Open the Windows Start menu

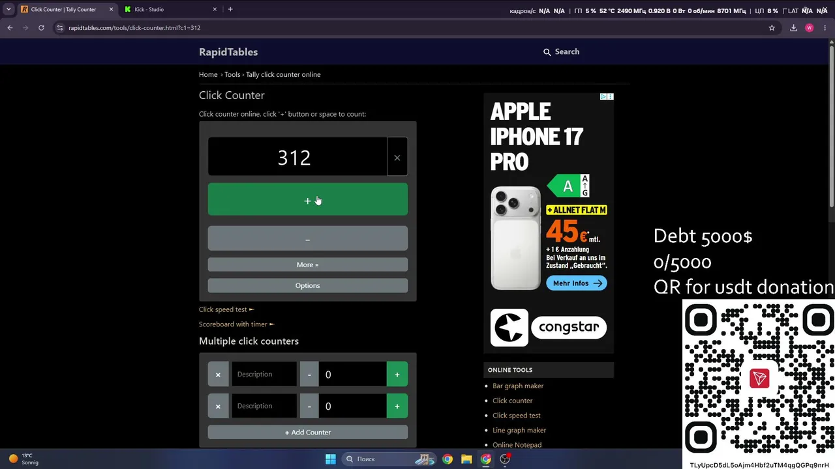[331, 459]
